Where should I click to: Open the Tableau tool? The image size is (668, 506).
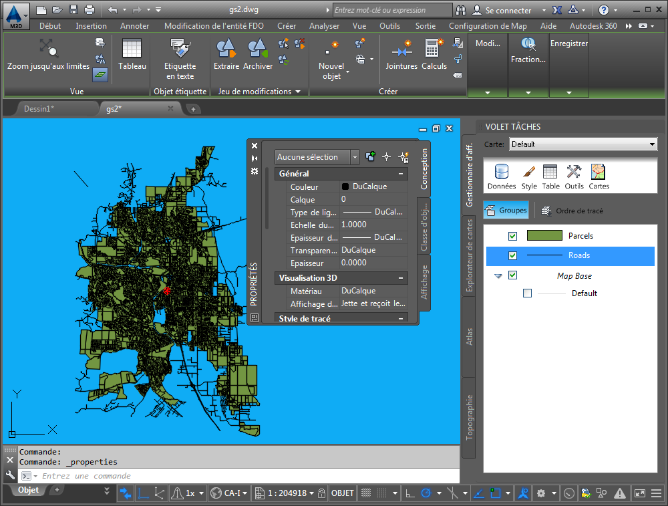(x=132, y=49)
